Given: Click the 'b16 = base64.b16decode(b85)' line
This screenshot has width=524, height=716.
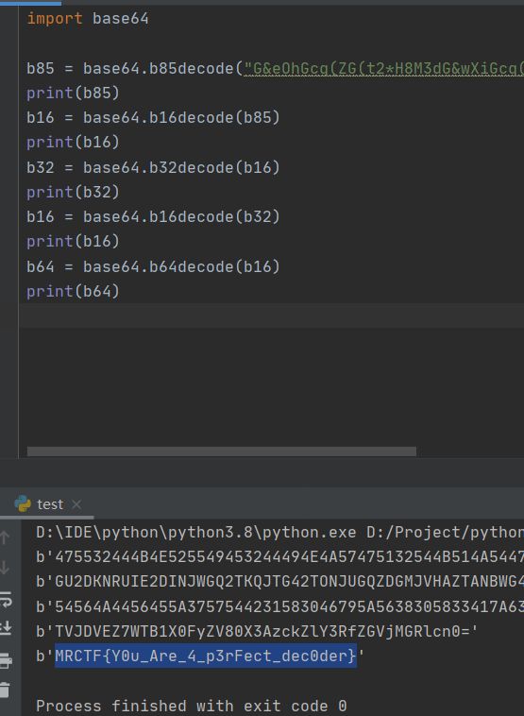Looking at the screenshot, I should (153, 118).
